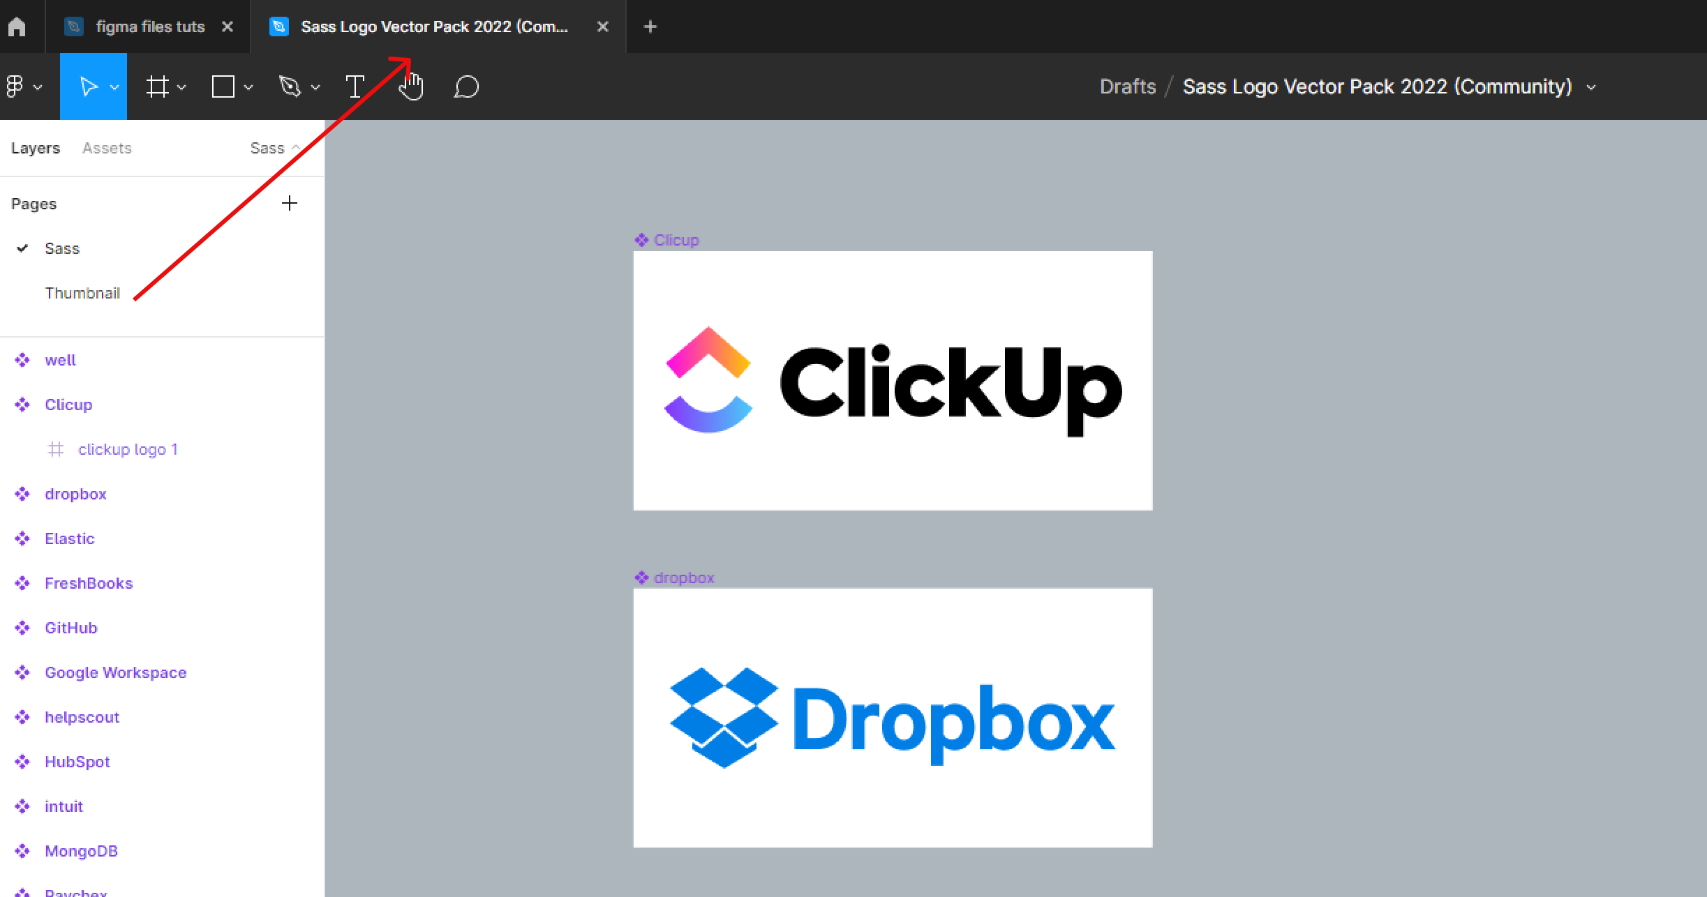Select the Move tool

(x=89, y=86)
